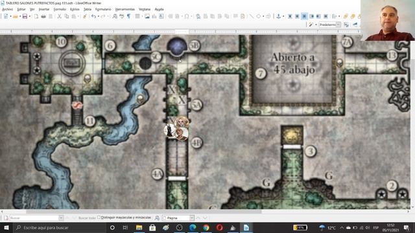
Task: Expand the Anchor dropdown arrow
Action: [x=283, y=16]
